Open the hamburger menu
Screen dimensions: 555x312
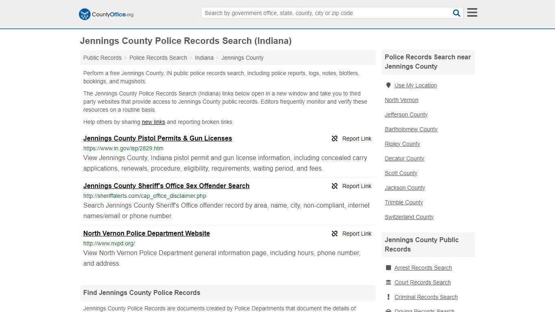[x=472, y=13]
